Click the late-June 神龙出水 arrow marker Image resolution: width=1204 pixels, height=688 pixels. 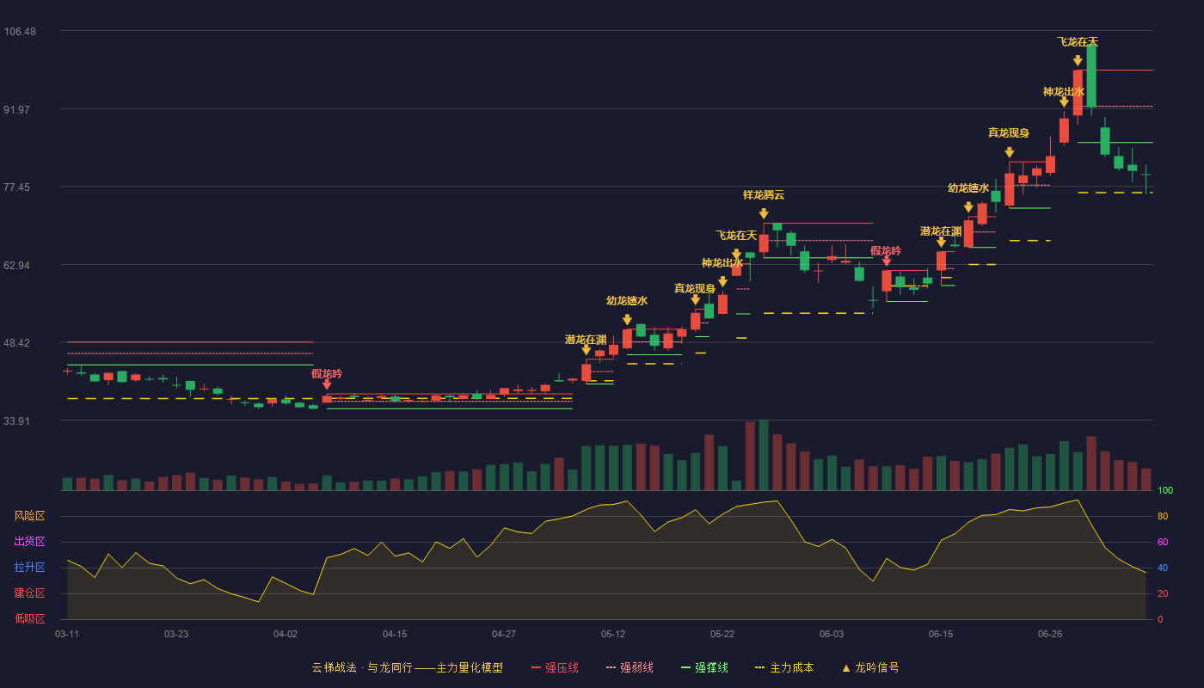click(x=1064, y=102)
